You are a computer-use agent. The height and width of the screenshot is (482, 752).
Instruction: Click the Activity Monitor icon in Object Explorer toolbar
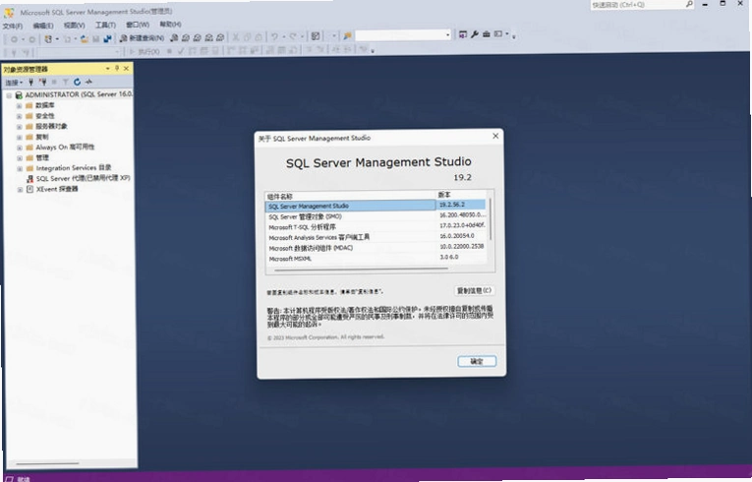coord(88,82)
